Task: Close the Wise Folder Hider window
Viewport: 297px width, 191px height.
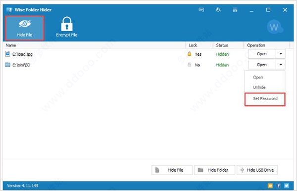Action: point(285,10)
